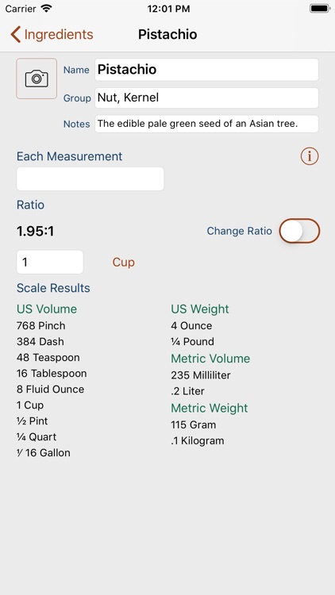Choose the 235 Milliliter result
This screenshot has height=595, width=335.
[x=201, y=375]
